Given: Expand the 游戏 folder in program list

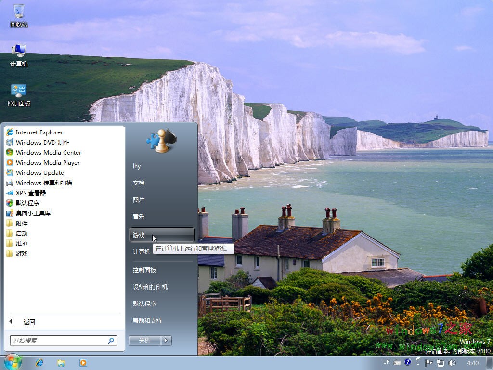Looking at the screenshot, I should pyautogui.click(x=22, y=253).
